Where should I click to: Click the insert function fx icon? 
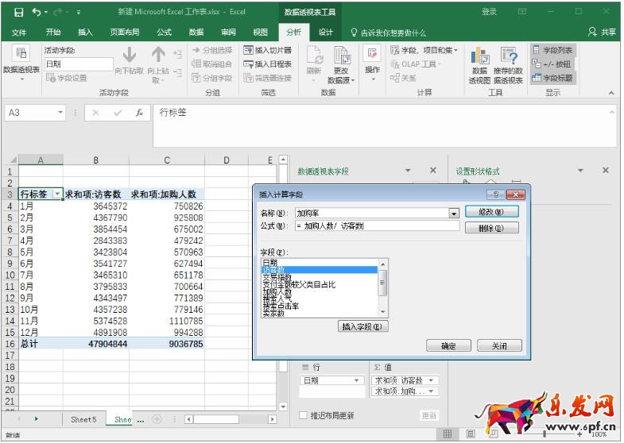[139, 113]
